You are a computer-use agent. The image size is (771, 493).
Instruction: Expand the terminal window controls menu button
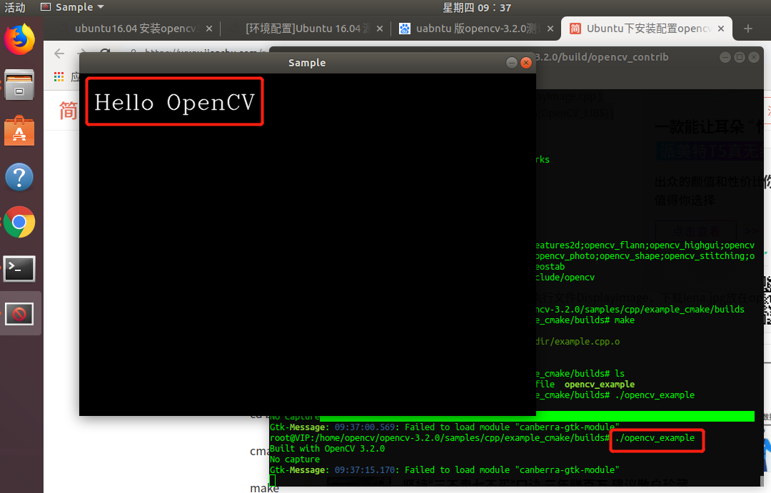point(739,56)
